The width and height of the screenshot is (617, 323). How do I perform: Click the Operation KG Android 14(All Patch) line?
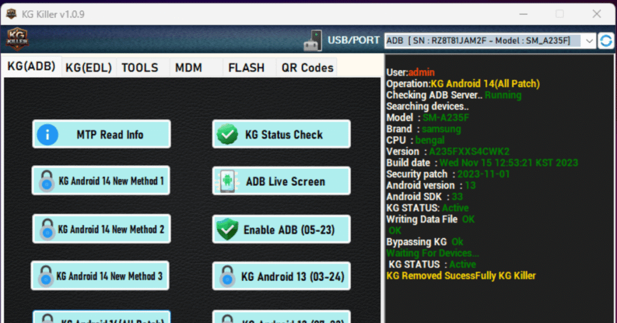tap(463, 84)
